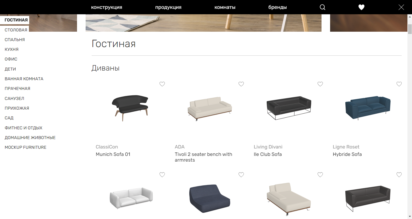Select the Munich Sofa 01 thumbnail
The width and height of the screenshot is (412, 219).
[x=130, y=109]
